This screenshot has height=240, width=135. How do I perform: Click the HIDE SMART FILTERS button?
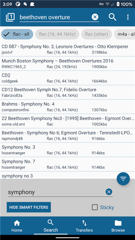(29, 207)
